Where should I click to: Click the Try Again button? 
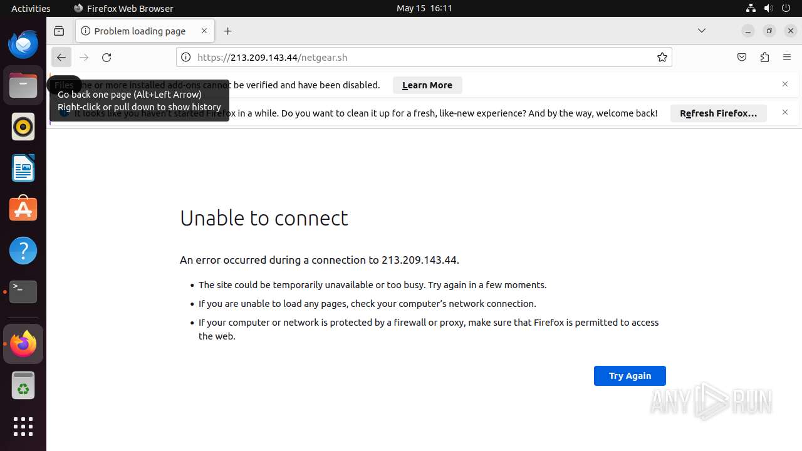pos(630,376)
